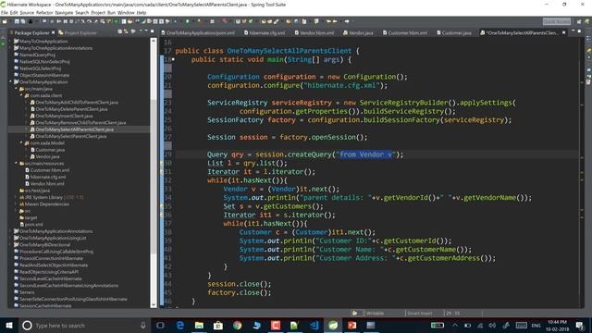Switch to the pom.xml editor tab
The height and width of the screenshot is (333, 592).
coord(198,33)
